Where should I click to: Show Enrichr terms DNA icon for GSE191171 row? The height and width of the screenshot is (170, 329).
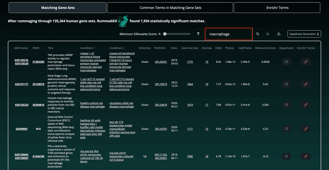point(306,84)
